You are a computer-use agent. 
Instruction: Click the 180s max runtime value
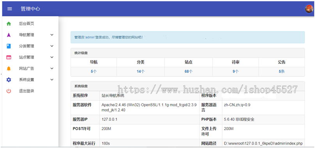(106, 144)
